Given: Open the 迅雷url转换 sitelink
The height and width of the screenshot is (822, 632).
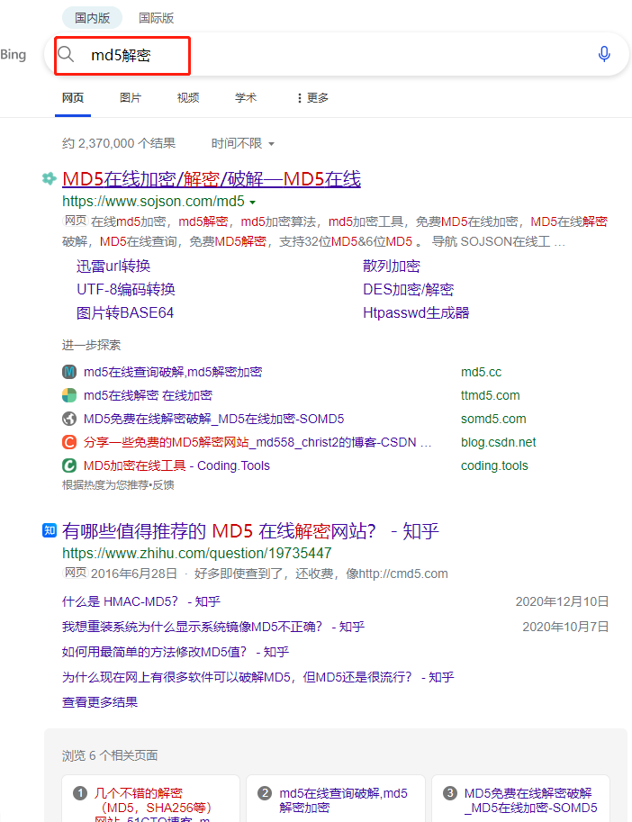Looking at the screenshot, I should (113, 266).
